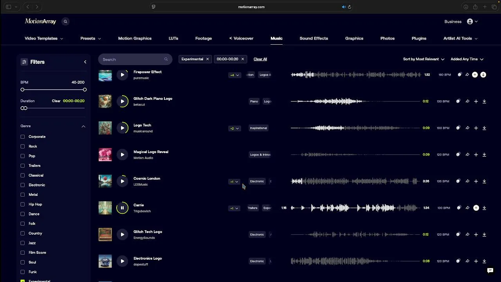Seek within the Carrie waveform
The height and width of the screenshot is (282, 501).
click(x=355, y=208)
